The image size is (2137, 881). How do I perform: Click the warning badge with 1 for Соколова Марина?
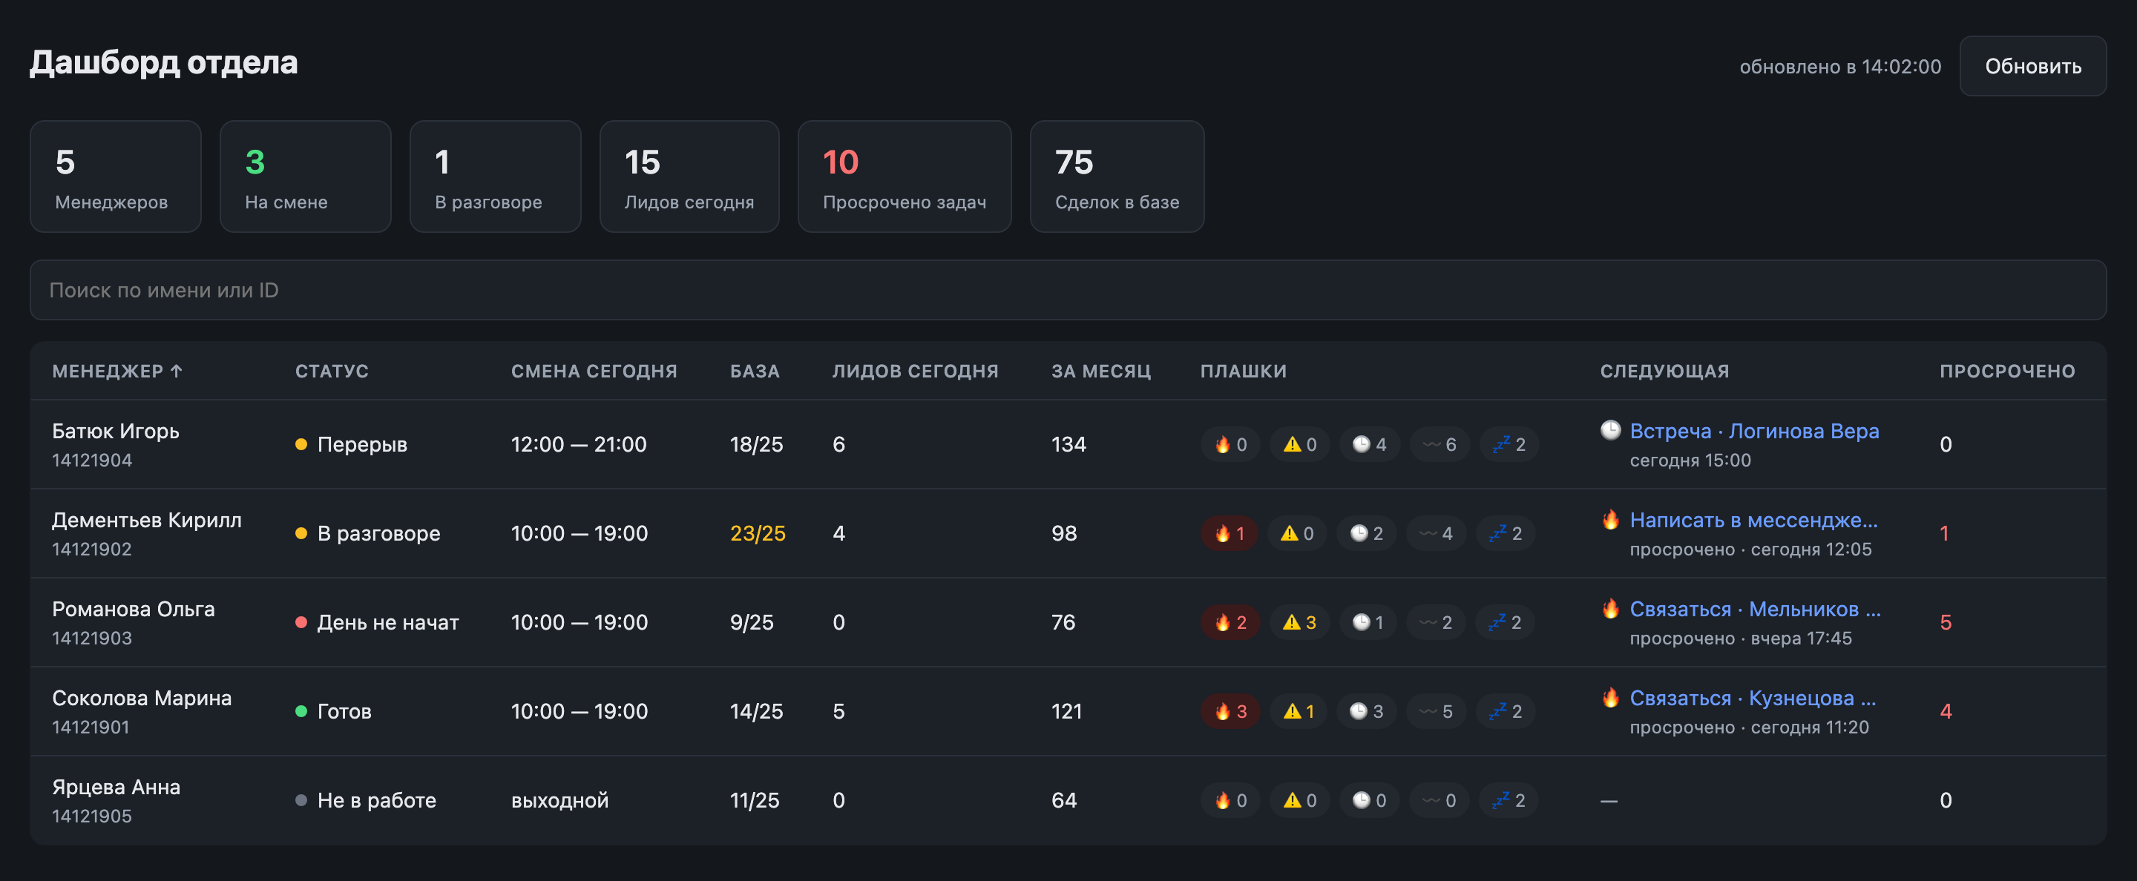[x=1299, y=711]
